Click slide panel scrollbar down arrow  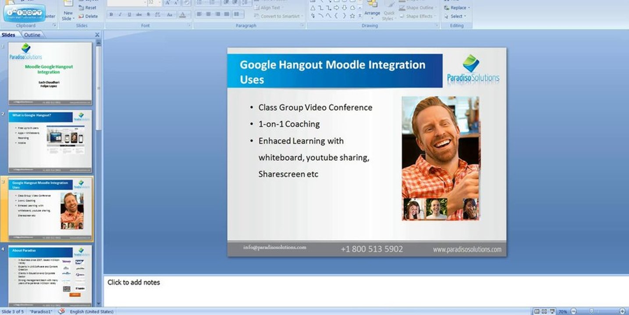(99, 303)
